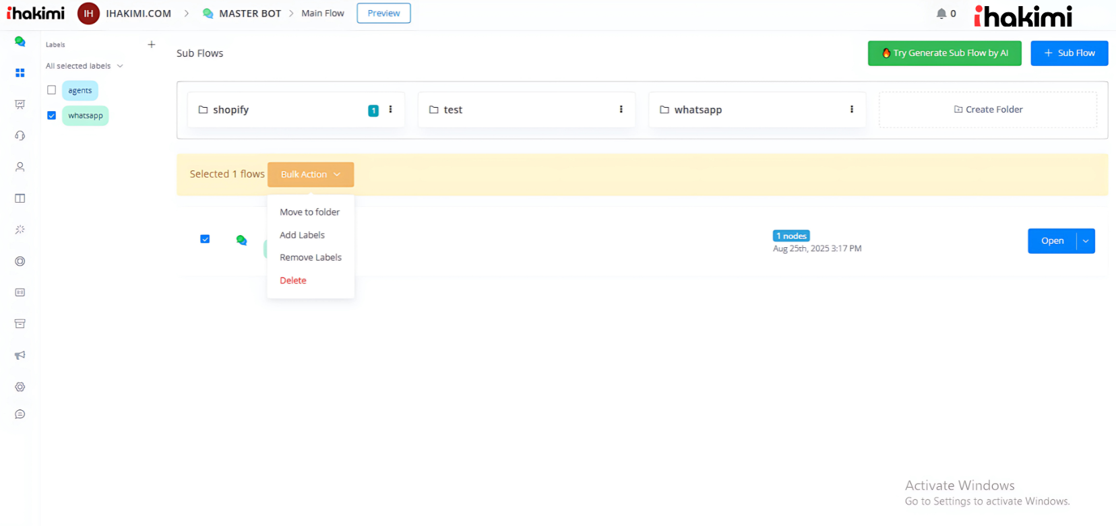Click the notification bell icon
Image resolution: width=1116 pixels, height=526 pixels.
941,13
